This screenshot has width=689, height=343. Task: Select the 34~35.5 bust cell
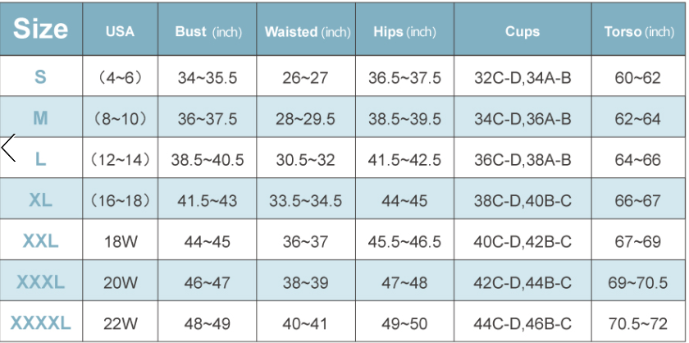pos(208,79)
